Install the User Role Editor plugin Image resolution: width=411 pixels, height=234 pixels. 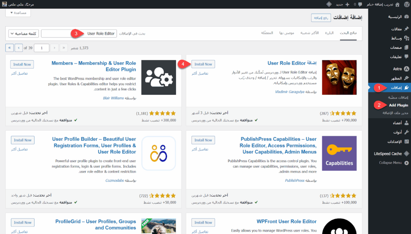pos(203,64)
